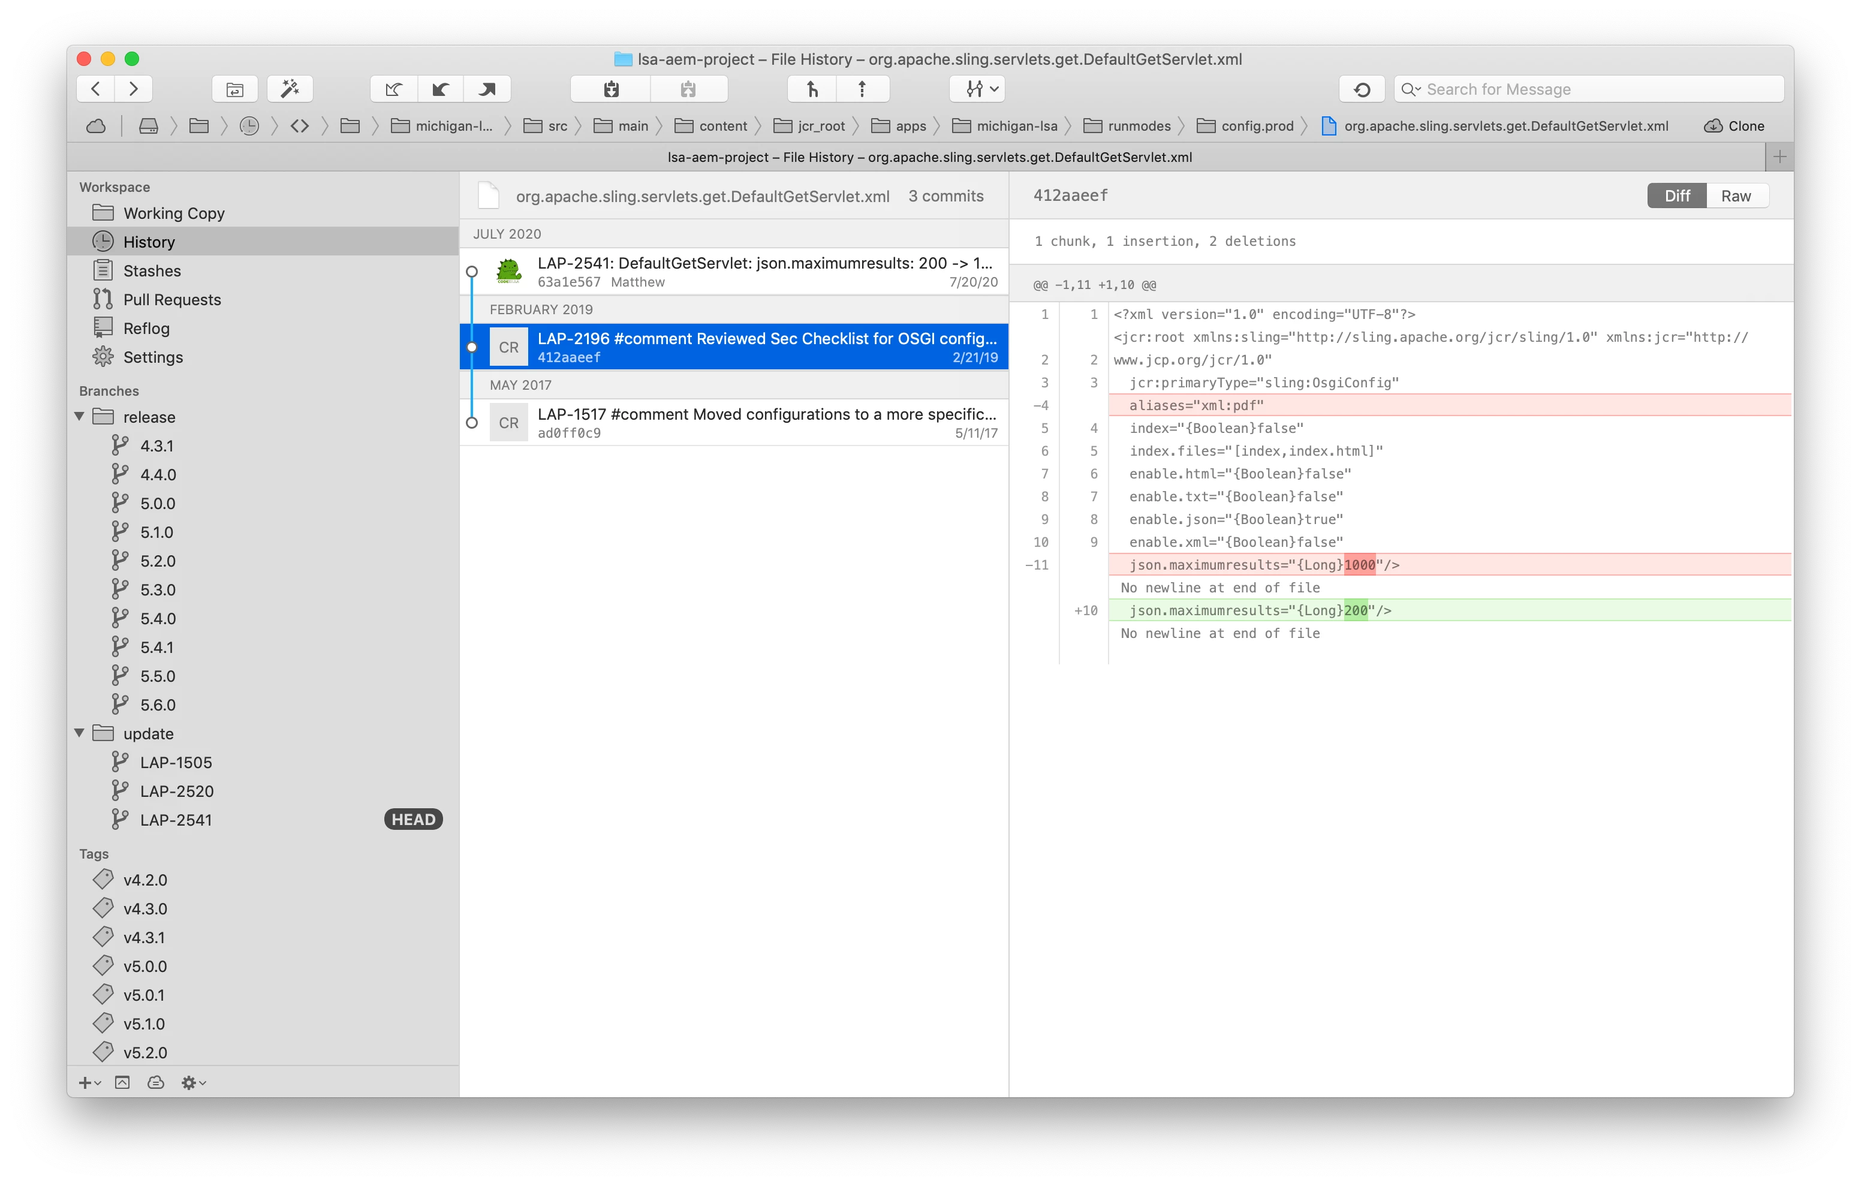Click the merge branch icon
Viewport: 1861px width, 1186px height.
811,89
